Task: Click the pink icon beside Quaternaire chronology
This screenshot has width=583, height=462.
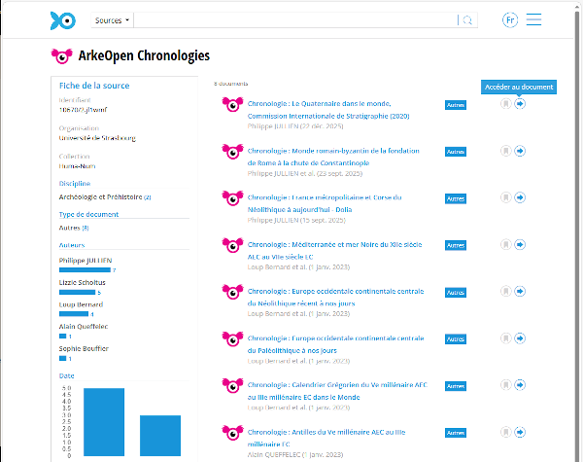Action: (x=233, y=105)
